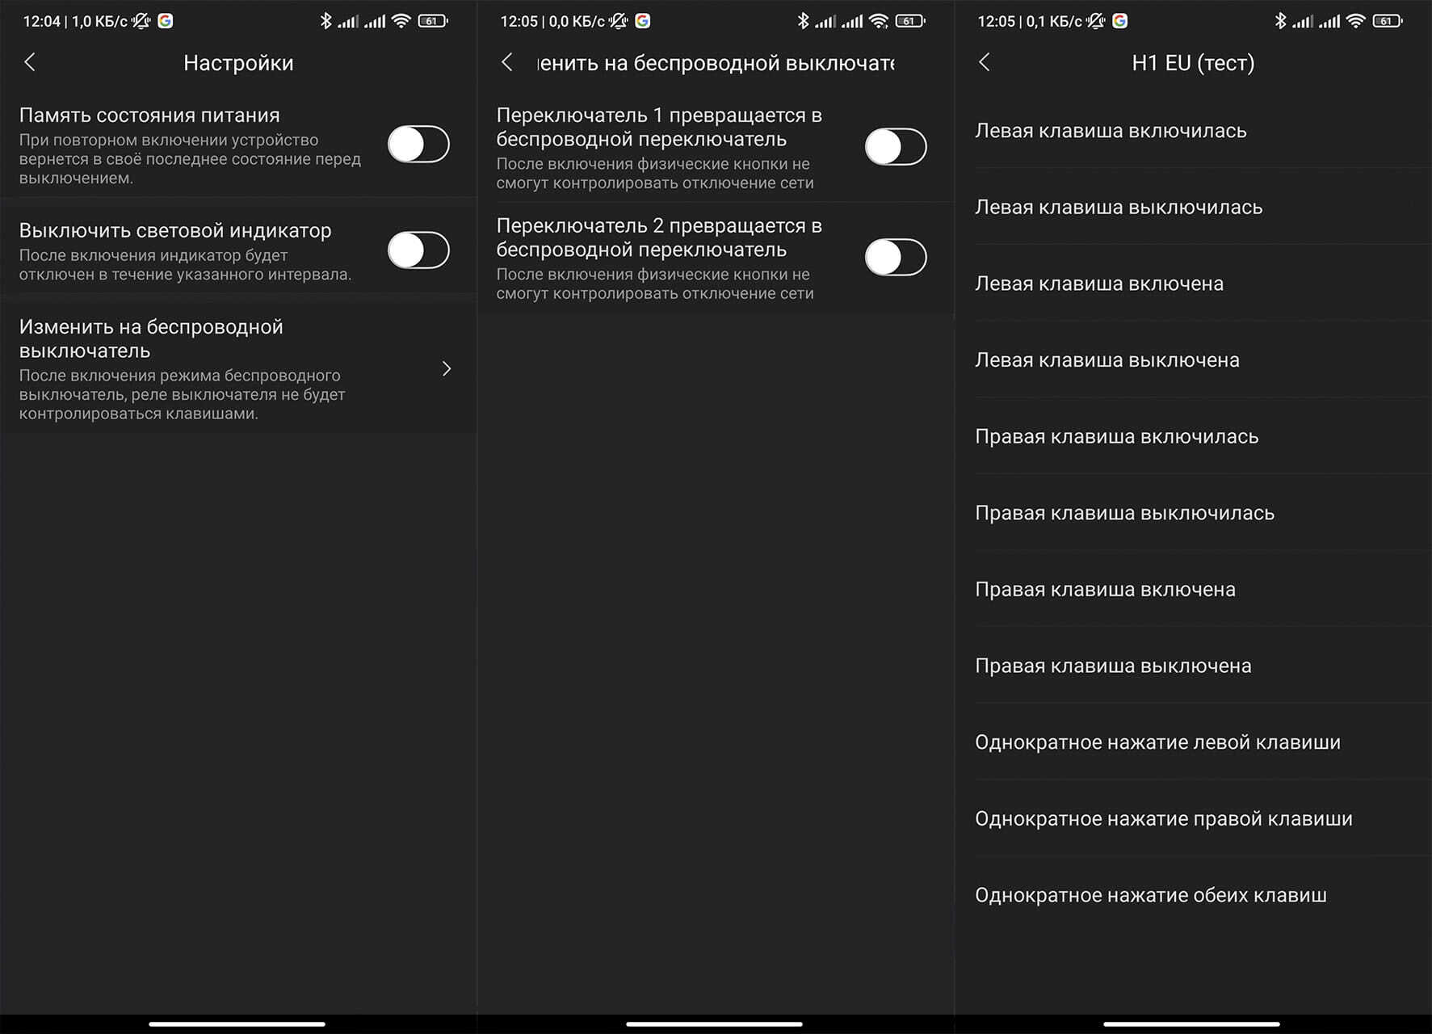1432x1034 pixels.
Task: Select Левая клавиша включилась option
Action: 1194,131
